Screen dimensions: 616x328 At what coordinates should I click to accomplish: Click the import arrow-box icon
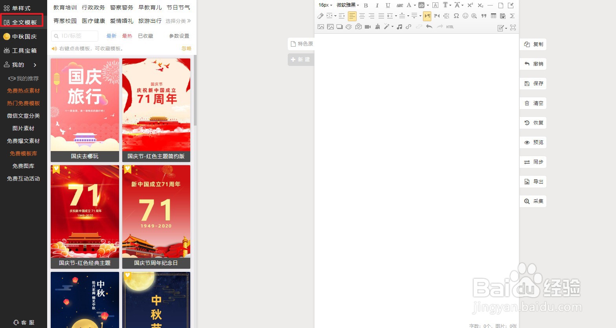coord(511,5)
